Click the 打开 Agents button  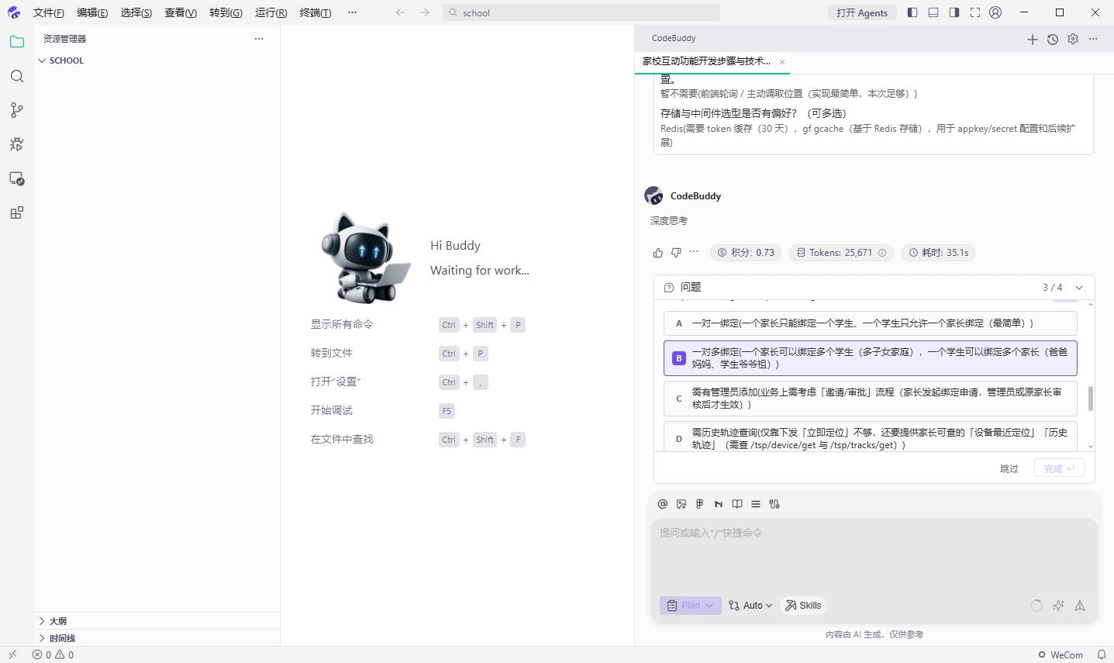tap(862, 12)
